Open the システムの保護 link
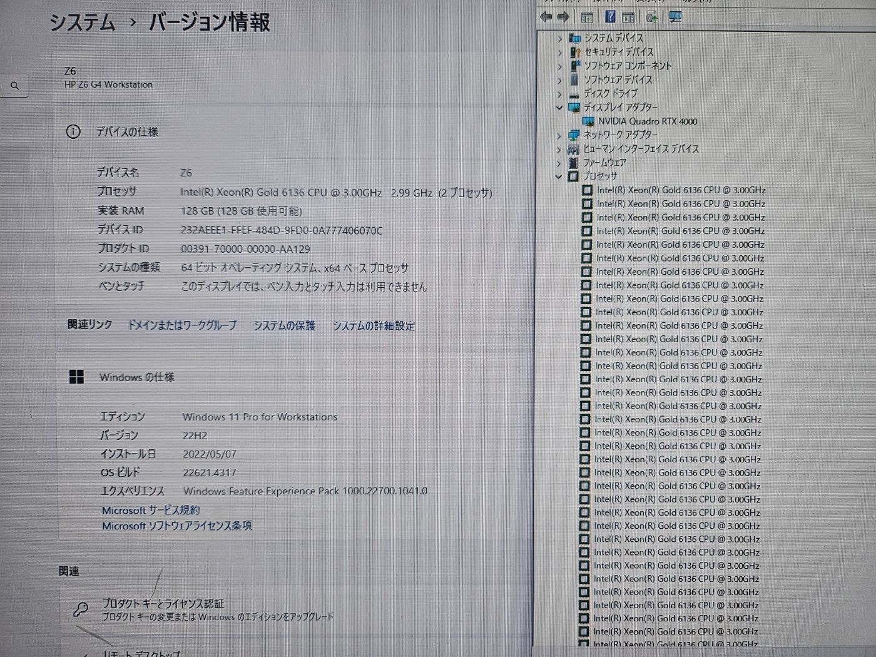This screenshot has height=657, width=876. click(x=285, y=326)
